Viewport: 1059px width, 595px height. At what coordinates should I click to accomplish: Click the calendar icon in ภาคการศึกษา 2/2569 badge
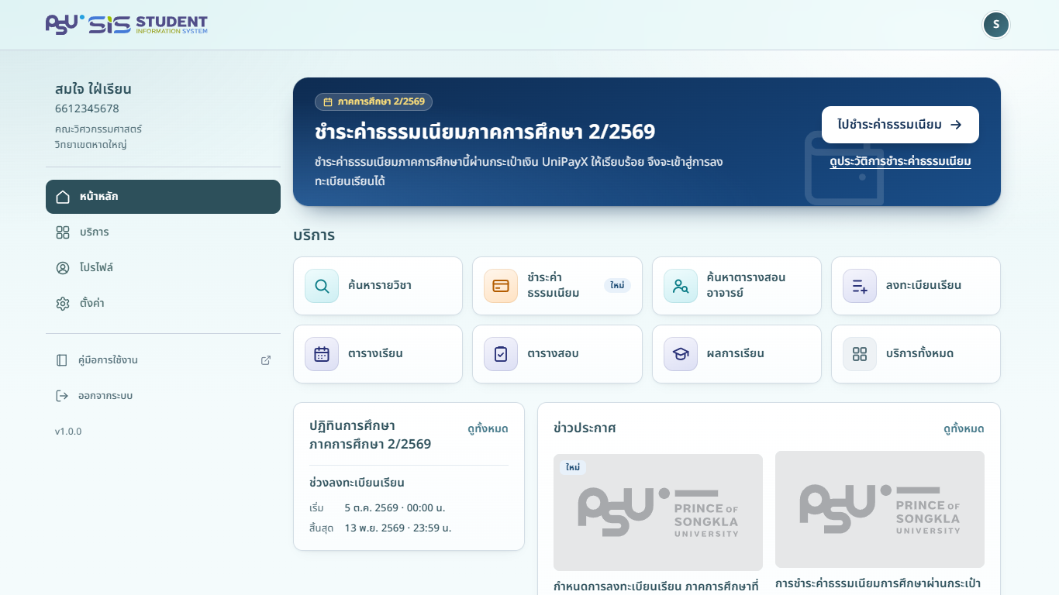(x=328, y=102)
